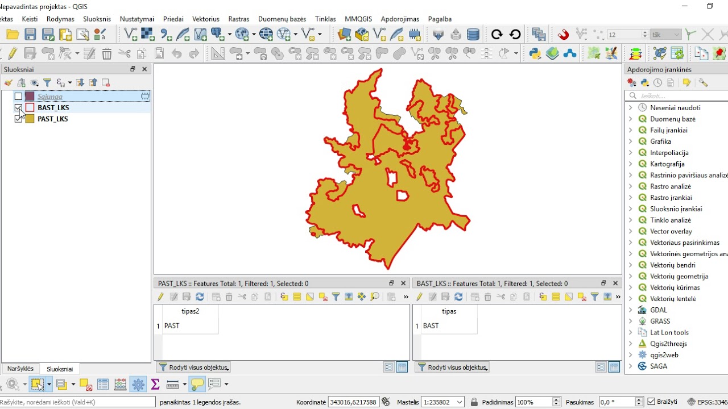Click Rodyti visus objektus under PAST_LKS table

click(193, 368)
